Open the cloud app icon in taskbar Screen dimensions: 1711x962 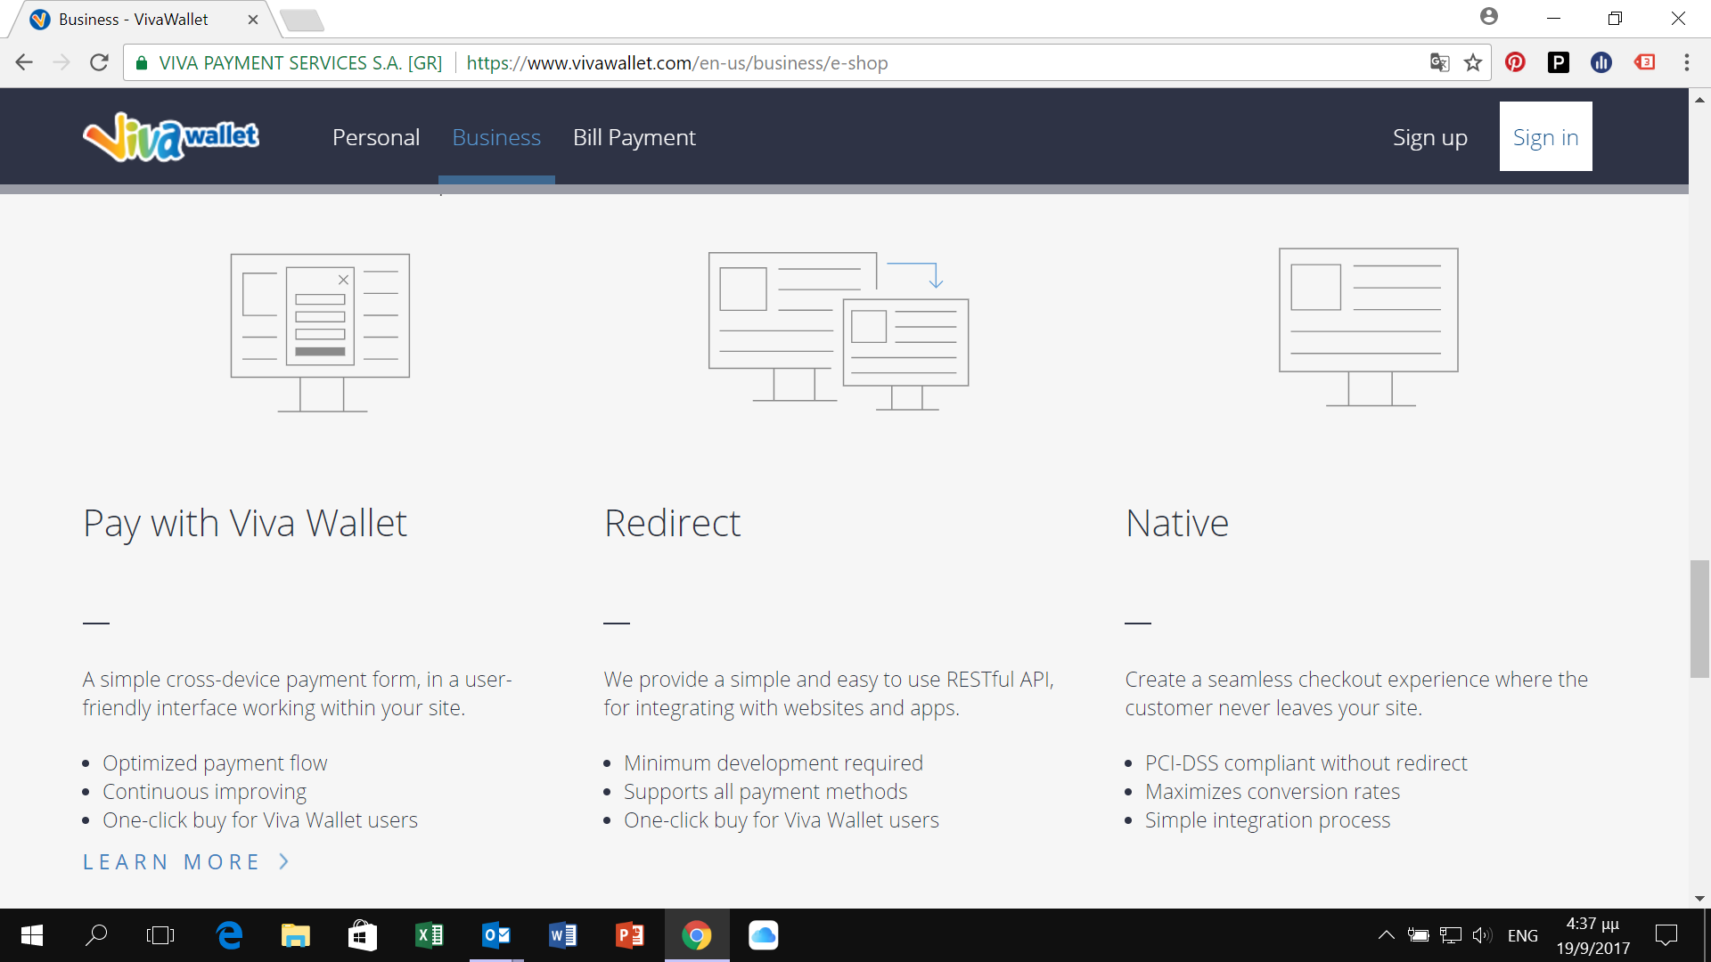[764, 935]
